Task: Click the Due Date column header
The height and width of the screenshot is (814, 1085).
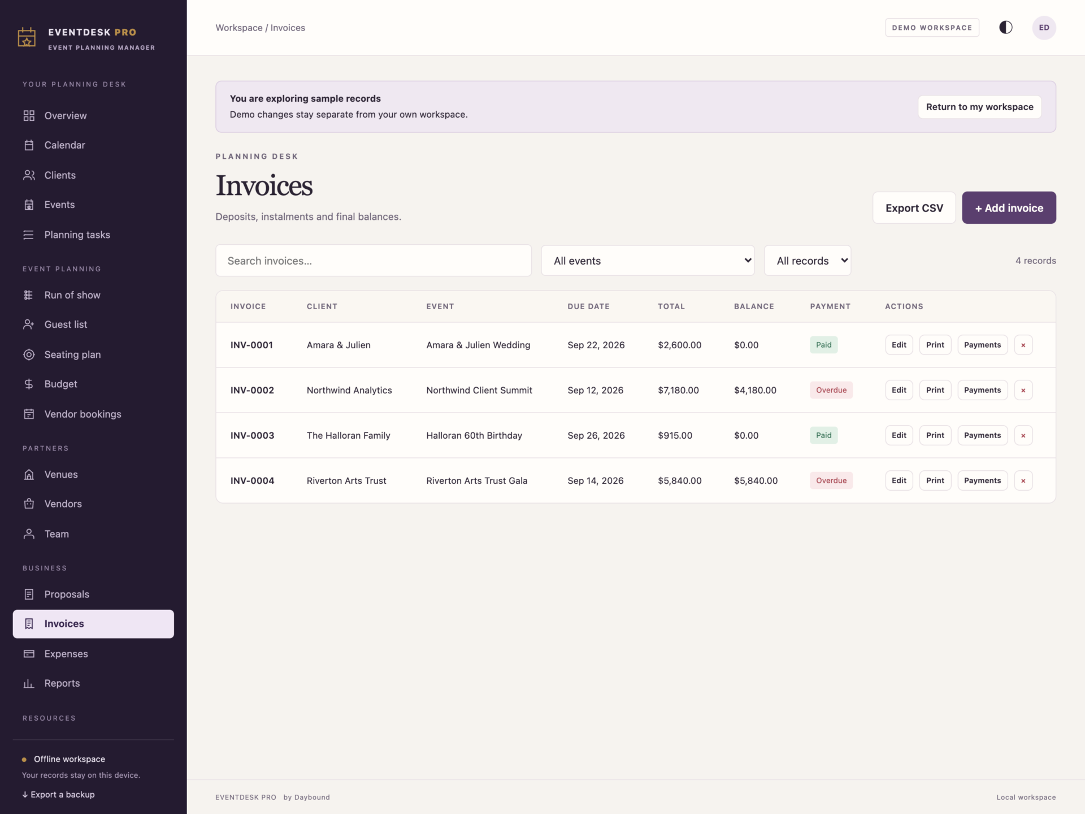Action: tap(588, 306)
